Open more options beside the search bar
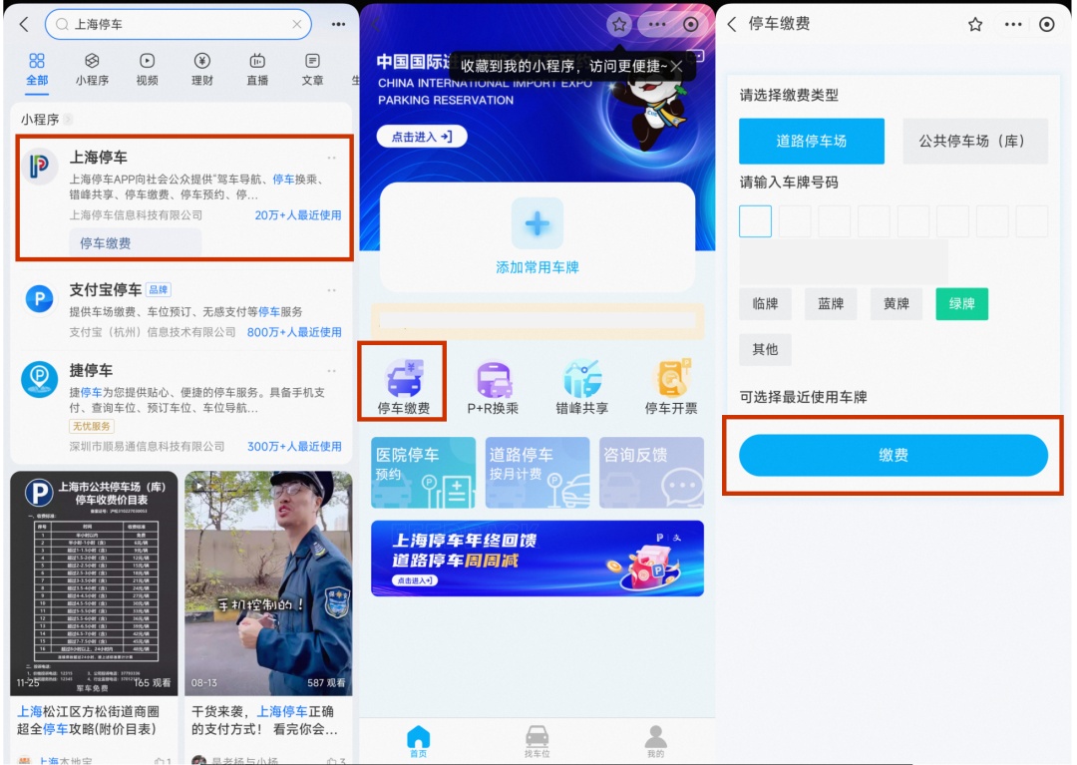Image resolution: width=1077 pixels, height=765 pixels. [339, 24]
